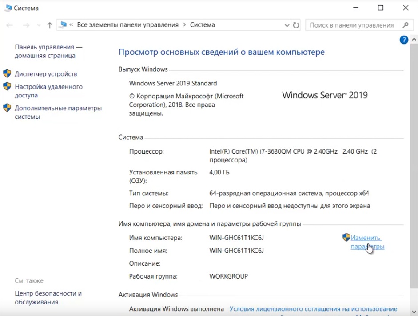Click the system icon in title bar
The image size is (418, 316).
(x=8, y=8)
